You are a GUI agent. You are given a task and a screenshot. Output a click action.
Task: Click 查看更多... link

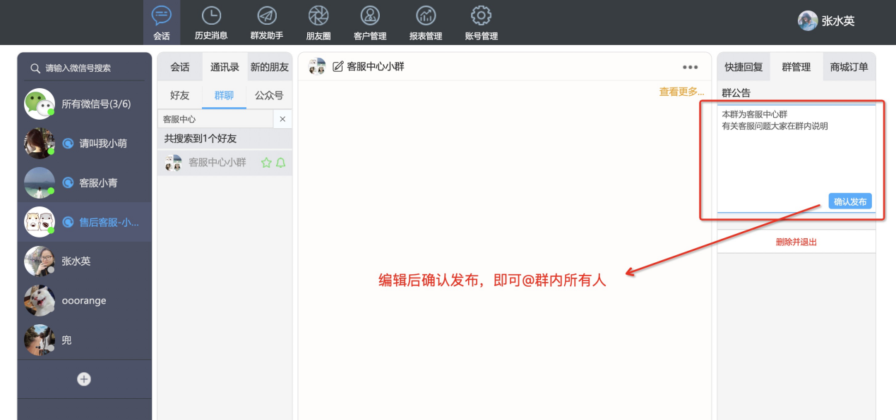pyautogui.click(x=682, y=92)
